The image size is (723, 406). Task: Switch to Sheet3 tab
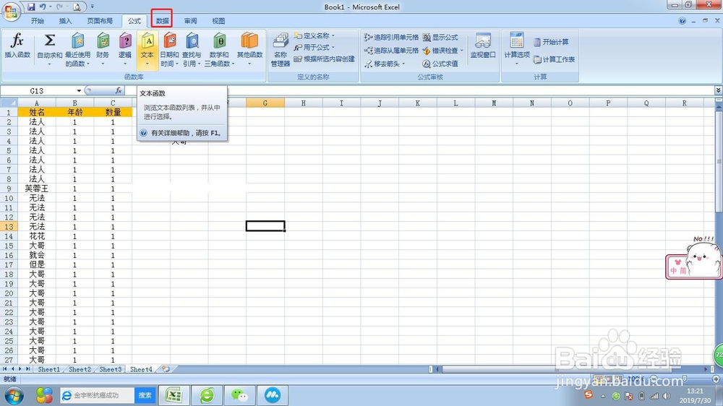point(111,369)
